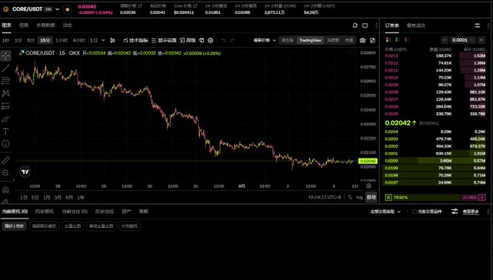
Task: Toggle percentage scale on chart
Action: 350,198
